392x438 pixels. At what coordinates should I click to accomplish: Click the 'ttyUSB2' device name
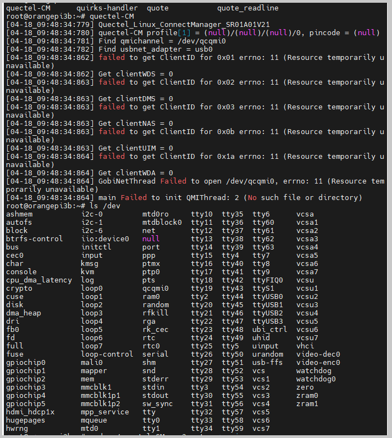pyautogui.click(x=268, y=313)
